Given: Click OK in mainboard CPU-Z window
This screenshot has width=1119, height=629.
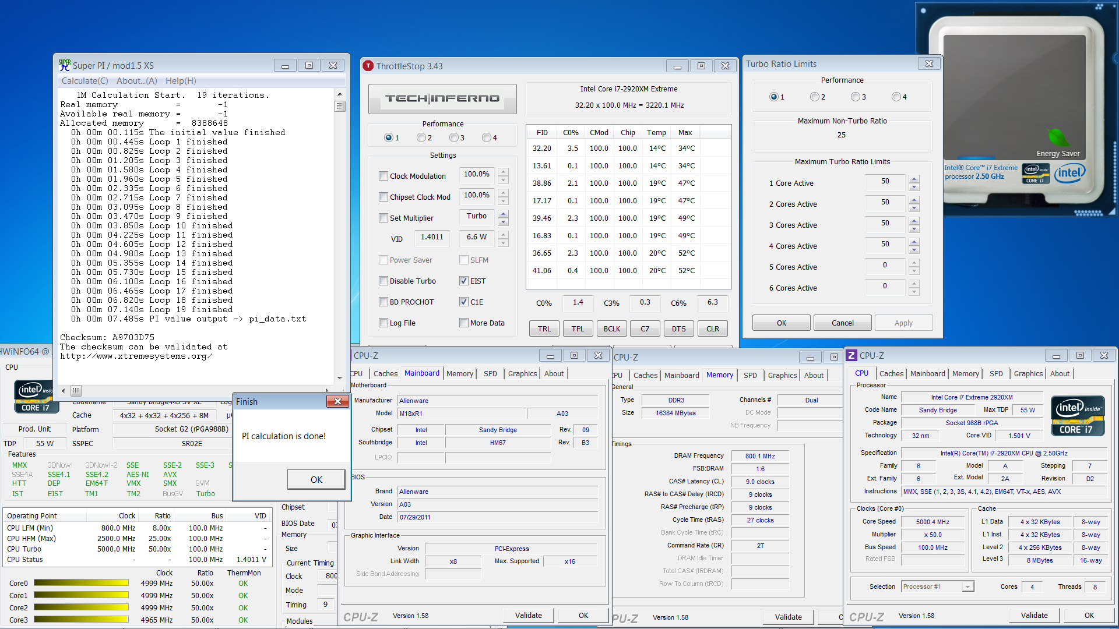Looking at the screenshot, I should pos(583,615).
